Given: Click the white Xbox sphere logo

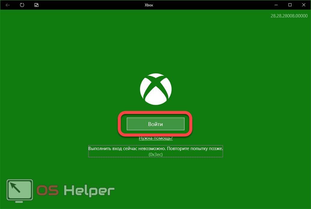Looking at the screenshot, I should coord(156,89).
